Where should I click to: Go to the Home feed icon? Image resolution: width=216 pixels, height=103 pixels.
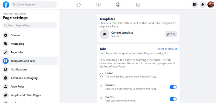pos(79,5)
